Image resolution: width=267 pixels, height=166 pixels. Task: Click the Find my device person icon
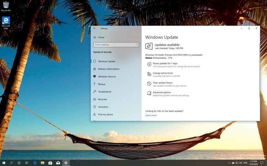95,114
